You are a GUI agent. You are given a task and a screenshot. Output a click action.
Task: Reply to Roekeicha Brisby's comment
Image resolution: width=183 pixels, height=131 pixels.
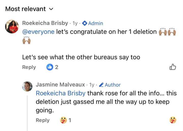point(29,67)
